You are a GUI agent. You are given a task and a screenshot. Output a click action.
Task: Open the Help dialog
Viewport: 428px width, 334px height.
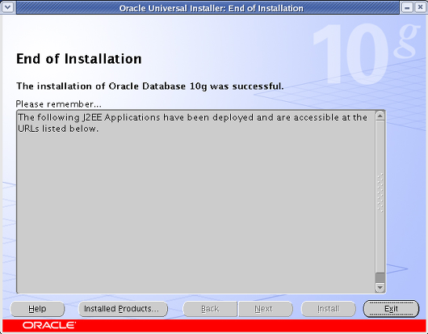click(37, 309)
